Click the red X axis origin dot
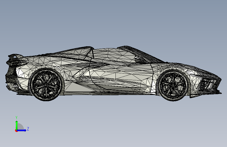Screen dimensions: 227x147 pos(16,131)
